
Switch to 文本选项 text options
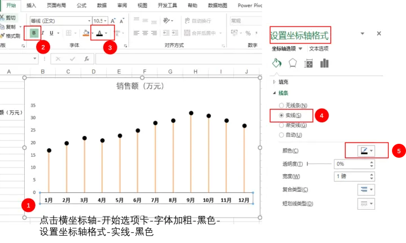319,48
